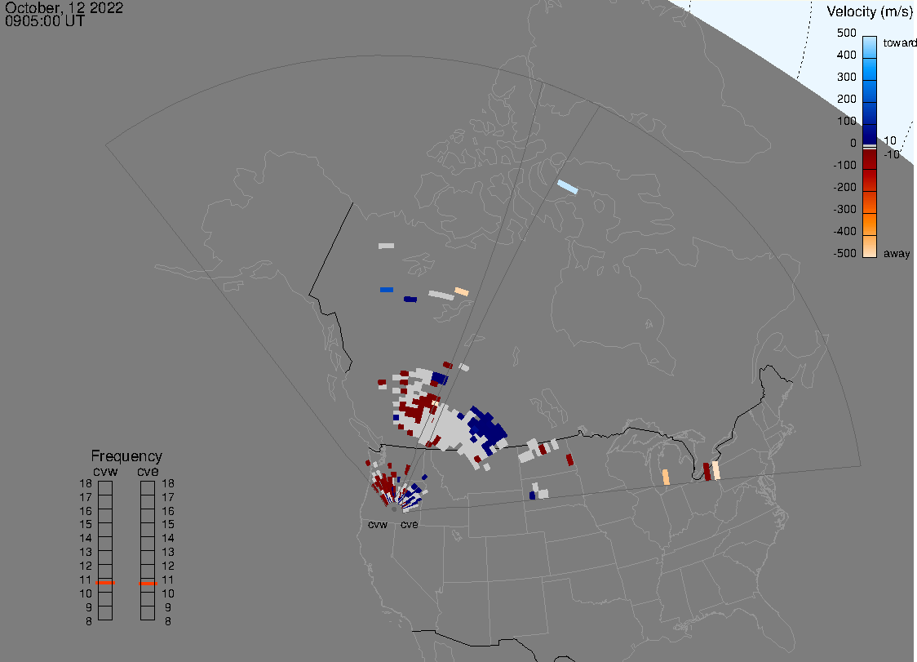Click the small medium-blue patch in northern fan
Viewport: 917px width, 662px height.
pyautogui.click(x=387, y=290)
